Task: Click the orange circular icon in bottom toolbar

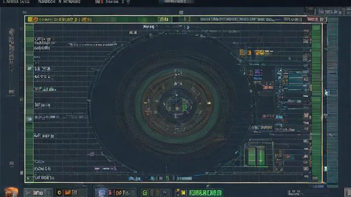Action: click(59, 193)
